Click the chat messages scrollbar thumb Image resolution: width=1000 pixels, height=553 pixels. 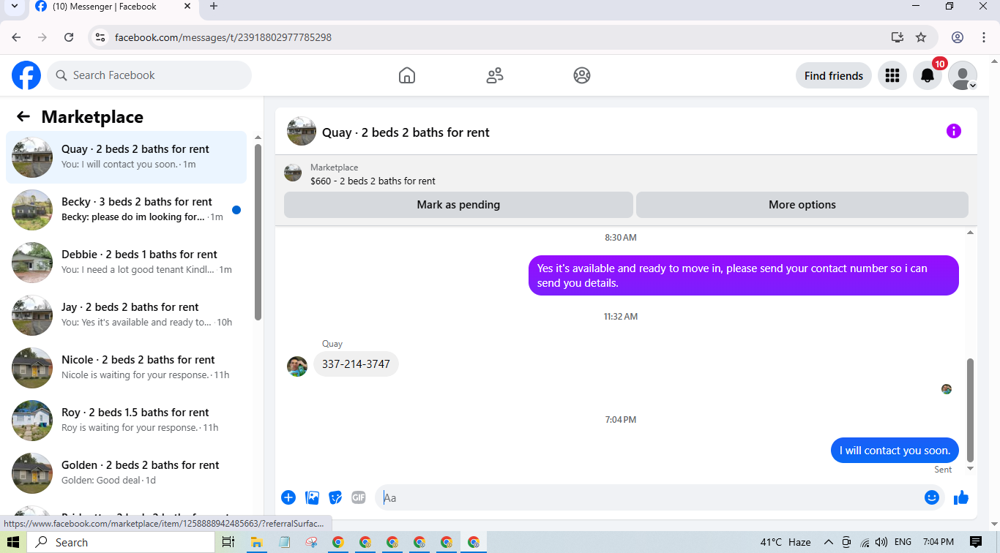coord(971,410)
